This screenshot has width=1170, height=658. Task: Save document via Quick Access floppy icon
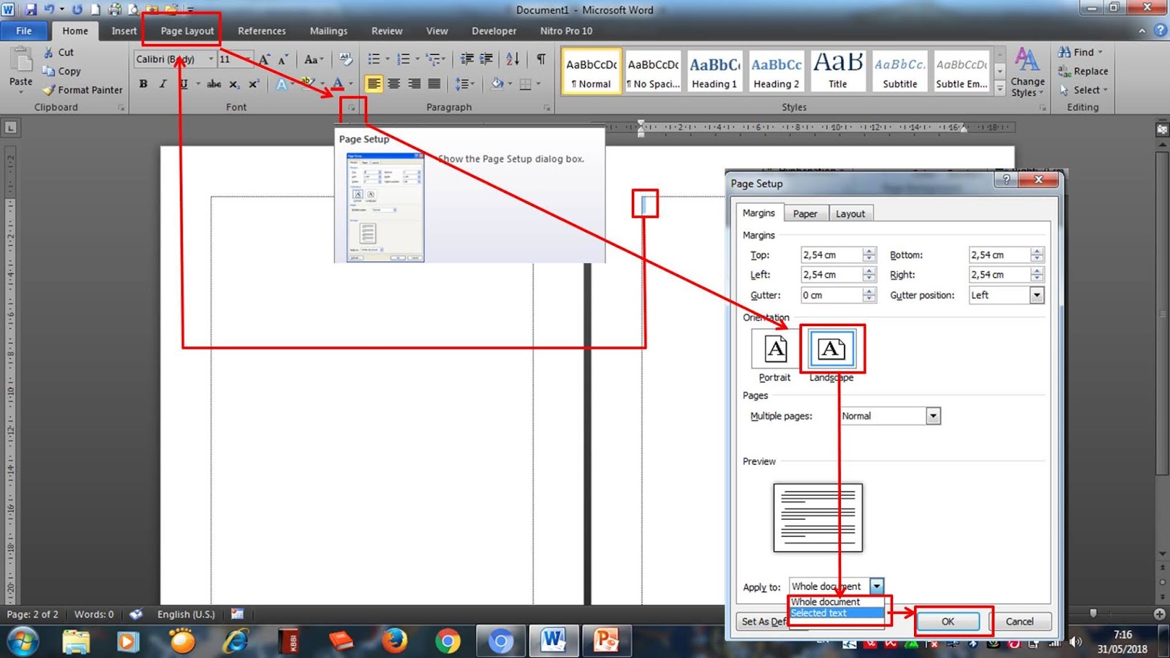click(31, 10)
